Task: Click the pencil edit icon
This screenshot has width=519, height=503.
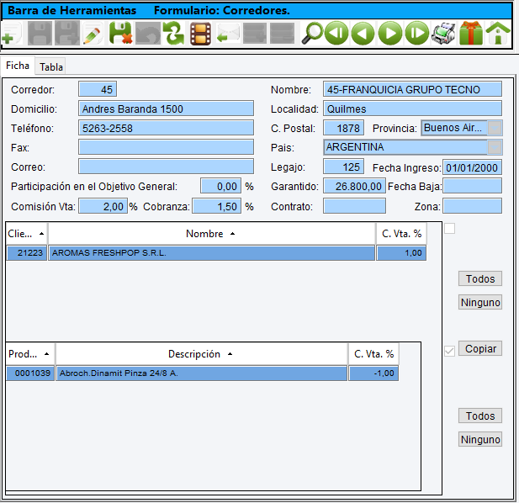Action: 93,33
